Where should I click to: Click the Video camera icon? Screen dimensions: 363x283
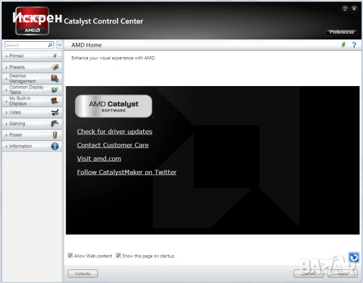[x=55, y=113]
